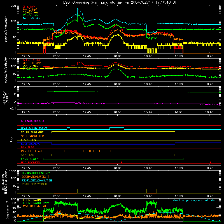Click the 7-20 MeV bump near 18:00
This screenshot has height=224, width=224.
[116, 69]
